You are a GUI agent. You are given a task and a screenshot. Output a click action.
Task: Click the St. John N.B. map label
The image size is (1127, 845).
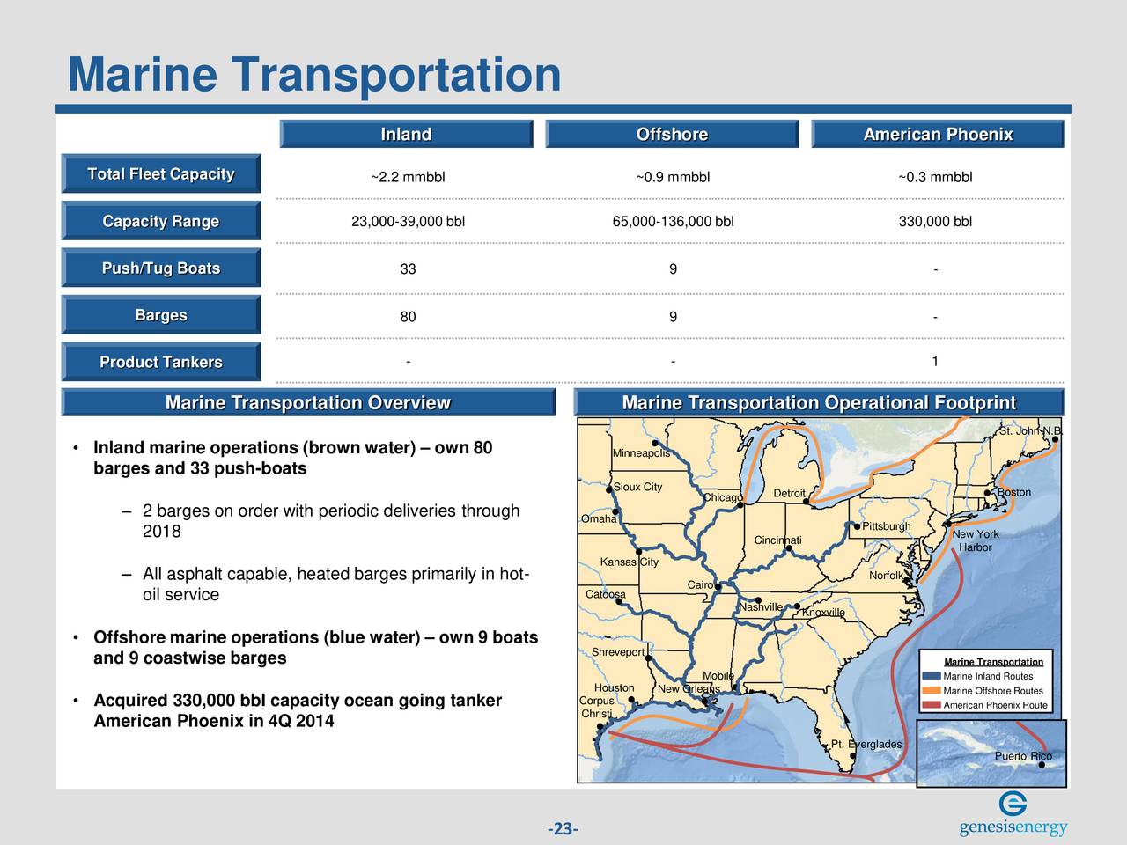[1031, 431]
